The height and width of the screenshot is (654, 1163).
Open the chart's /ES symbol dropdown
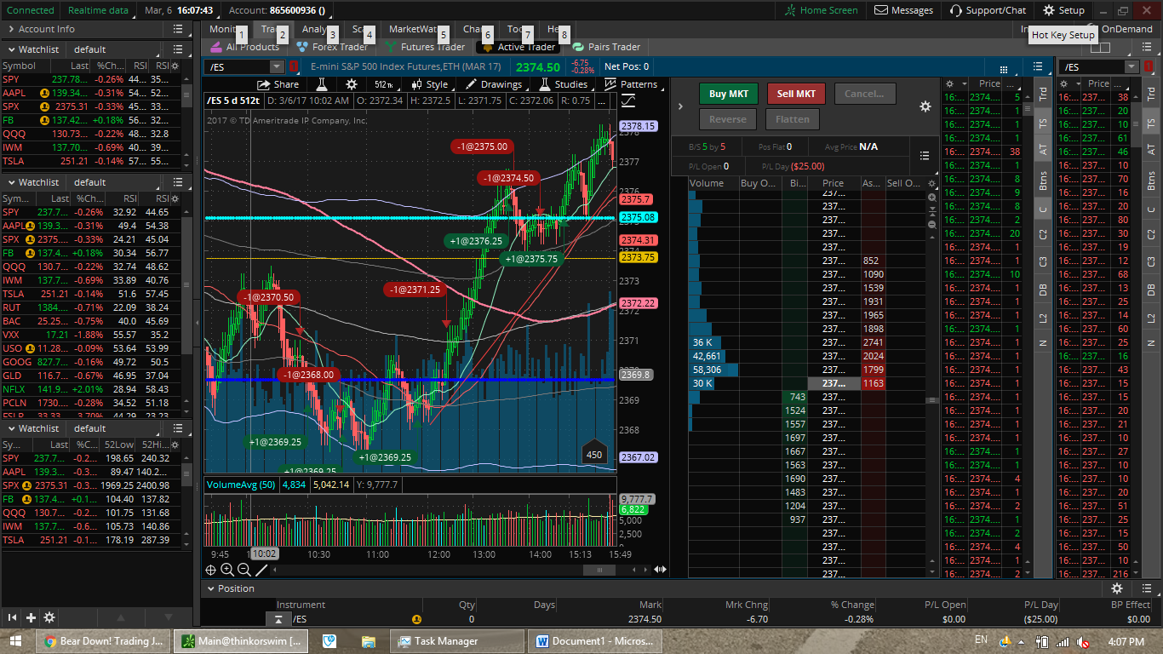coord(276,66)
